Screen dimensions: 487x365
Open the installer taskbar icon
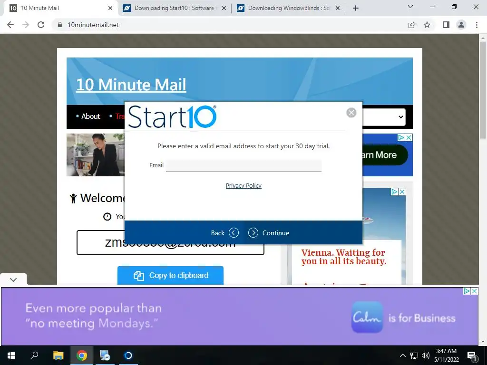coord(105,355)
